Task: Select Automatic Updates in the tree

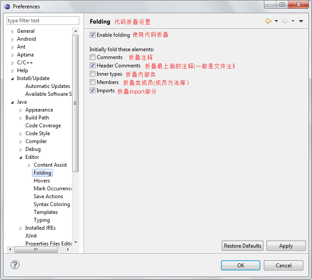Action: pyautogui.click(x=48, y=86)
